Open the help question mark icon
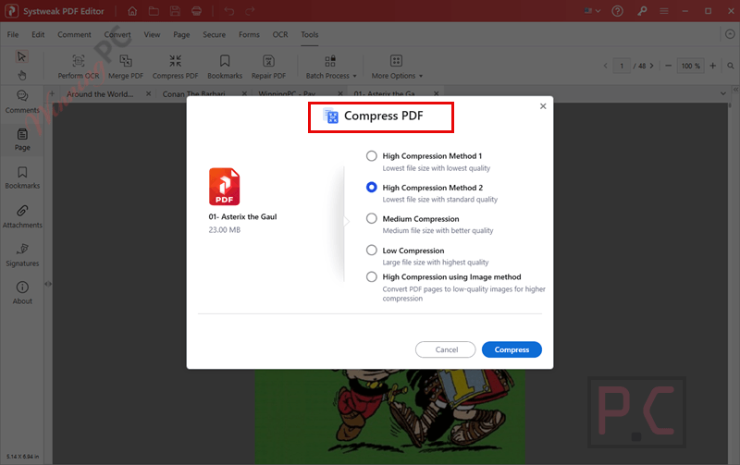This screenshot has width=740, height=465. 617,11
